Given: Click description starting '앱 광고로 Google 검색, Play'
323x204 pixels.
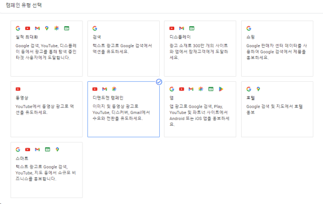Looking at the screenshot, I should tap(199, 115).
